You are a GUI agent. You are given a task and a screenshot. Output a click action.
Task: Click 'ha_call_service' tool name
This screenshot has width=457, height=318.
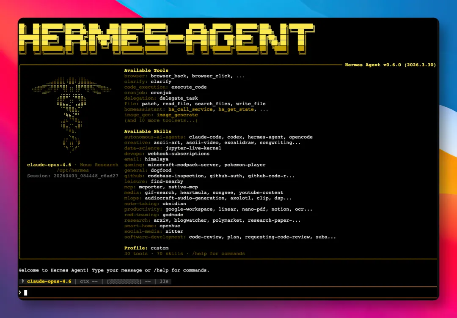point(190,109)
